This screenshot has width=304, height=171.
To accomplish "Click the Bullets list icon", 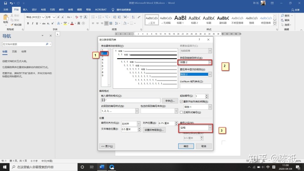I will pyautogui.click(x=93, y=17).
